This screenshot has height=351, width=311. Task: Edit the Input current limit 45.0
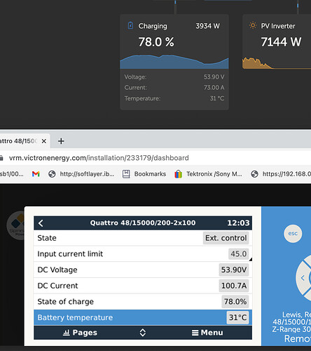tap(238, 254)
